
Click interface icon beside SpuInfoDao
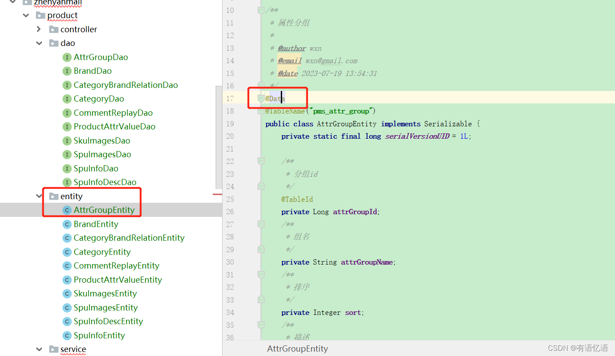tap(67, 169)
